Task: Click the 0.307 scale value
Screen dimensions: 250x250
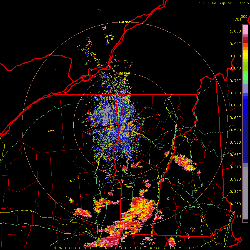Action: 235,192
